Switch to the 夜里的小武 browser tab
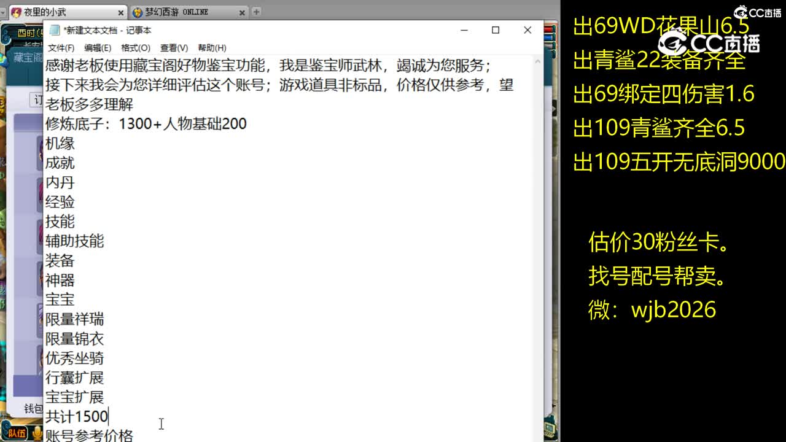 pyautogui.click(x=67, y=12)
